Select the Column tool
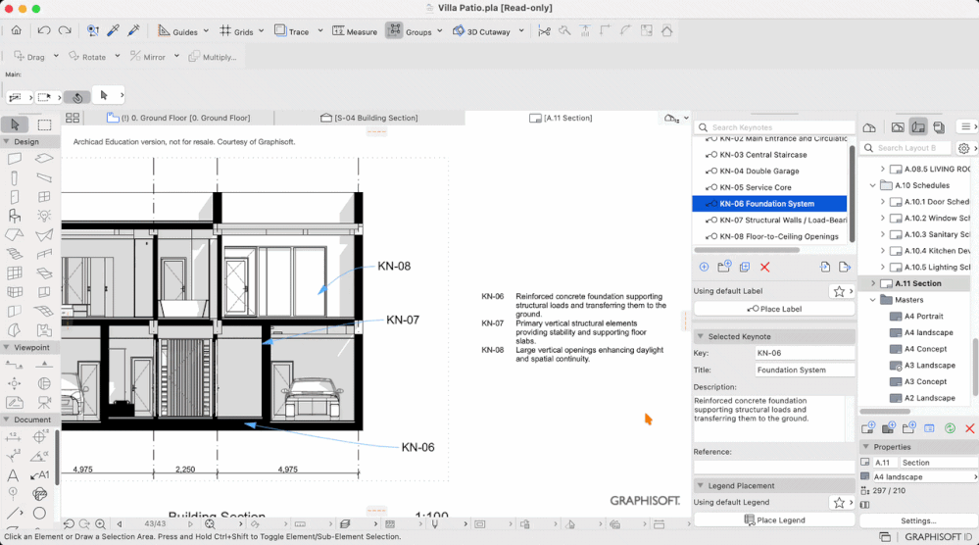Image resolution: width=979 pixels, height=545 pixels. 15,178
